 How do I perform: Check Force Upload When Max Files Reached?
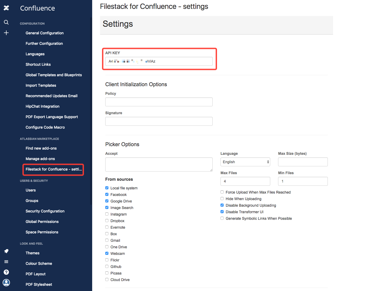point(222,192)
